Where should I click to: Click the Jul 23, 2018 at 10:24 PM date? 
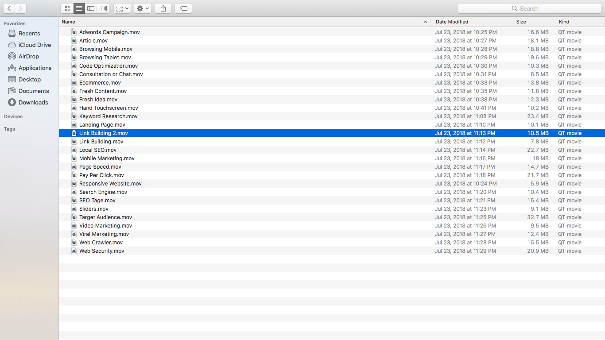coord(466,184)
